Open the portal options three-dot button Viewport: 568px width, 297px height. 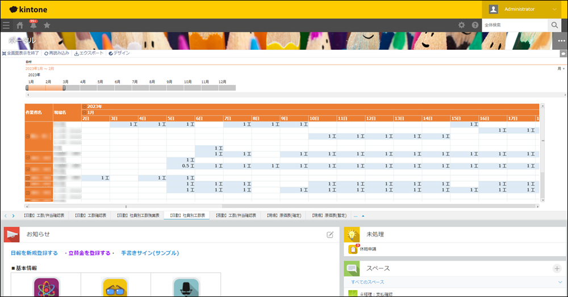561,41
